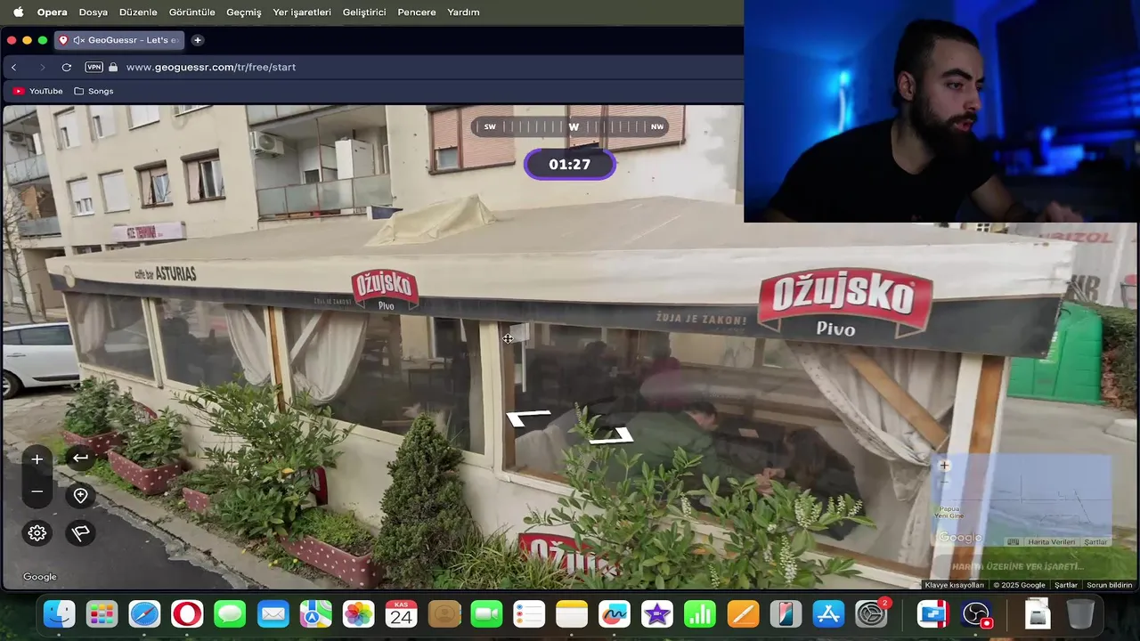Open Şartlar link inside the minimap
This screenshot has width=1140, height=641.
[1095, 542]
